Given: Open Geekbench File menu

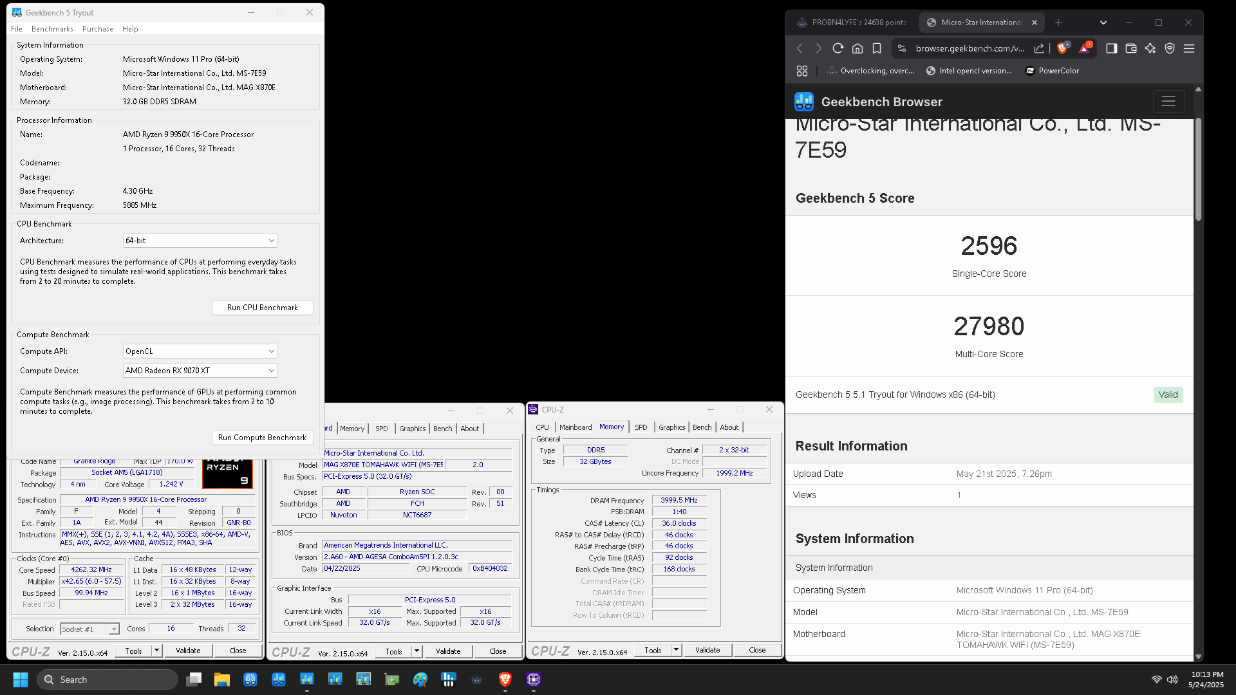Looking at the screenshot, I should click(17, 29).
